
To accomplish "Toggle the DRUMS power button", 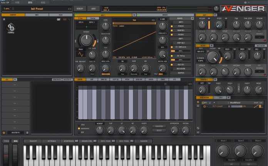I will 138,15.
